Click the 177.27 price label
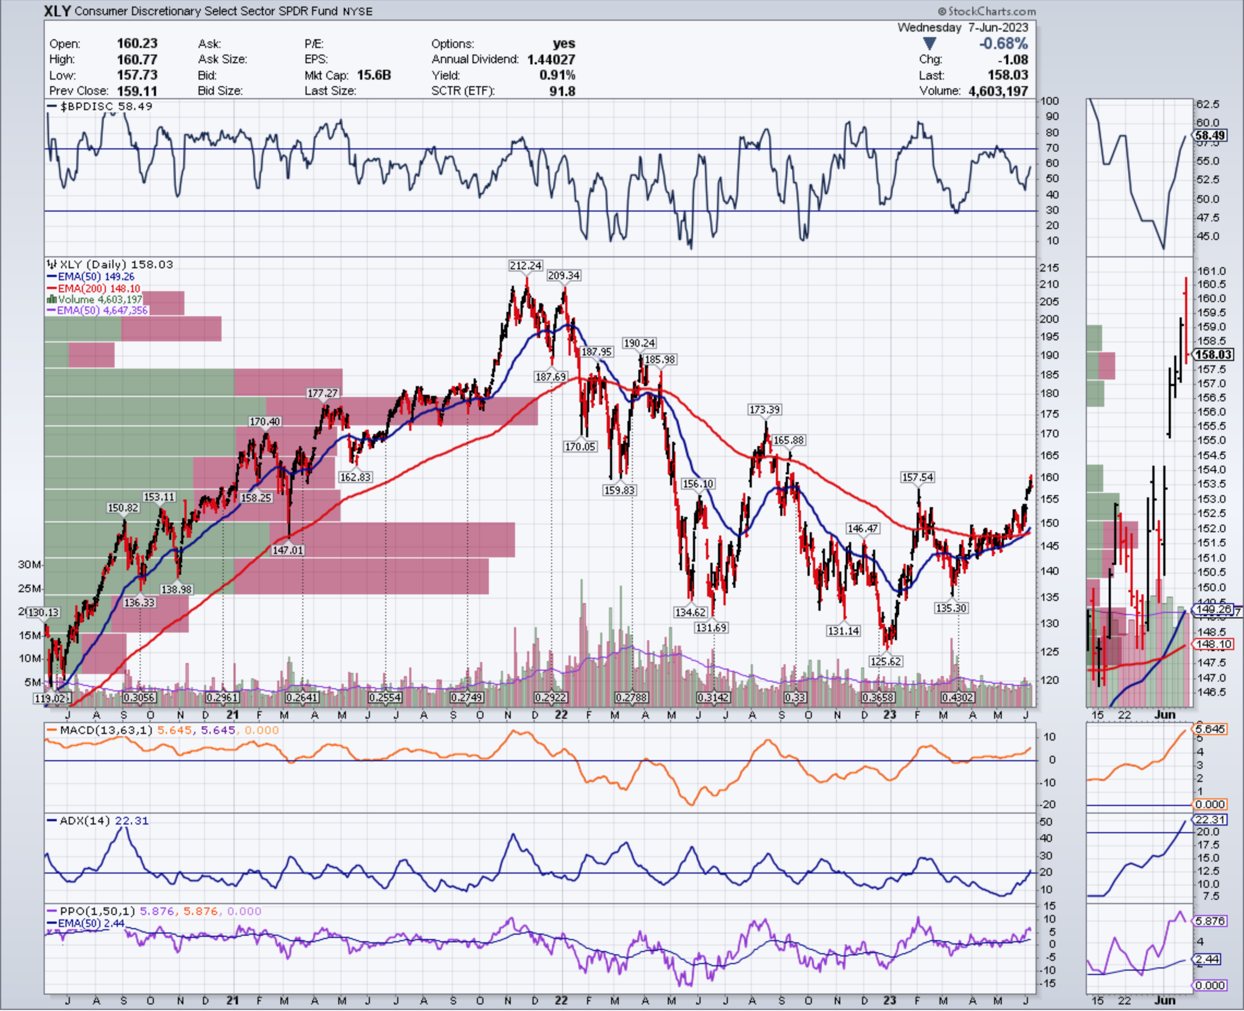The height and width of the screenshot is (1011, 1244). (x=323, y=394)
